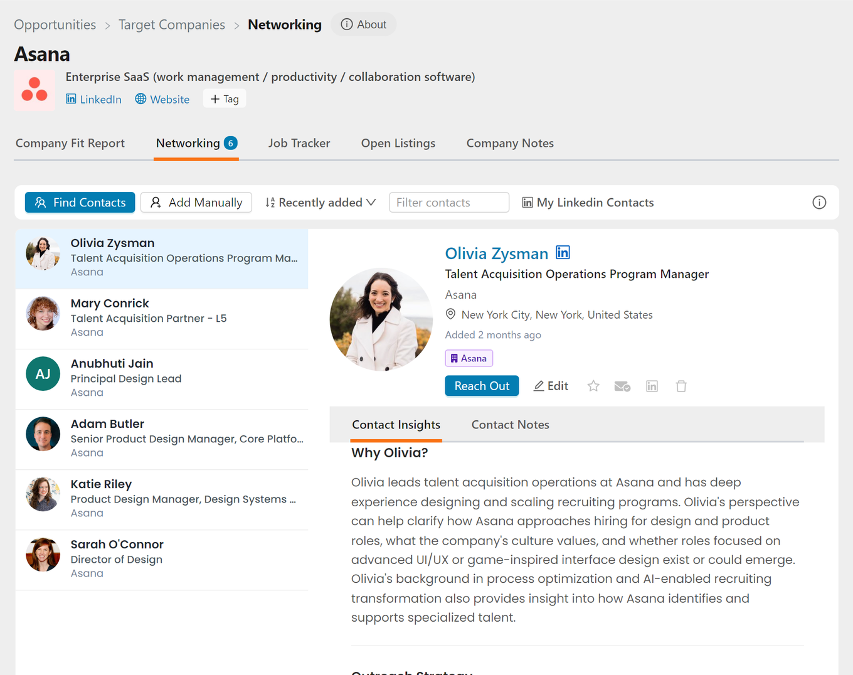853x675 pixels.
Task: Click the email status envelope icon
Action: pyautogui.click(x=622, y=386)
